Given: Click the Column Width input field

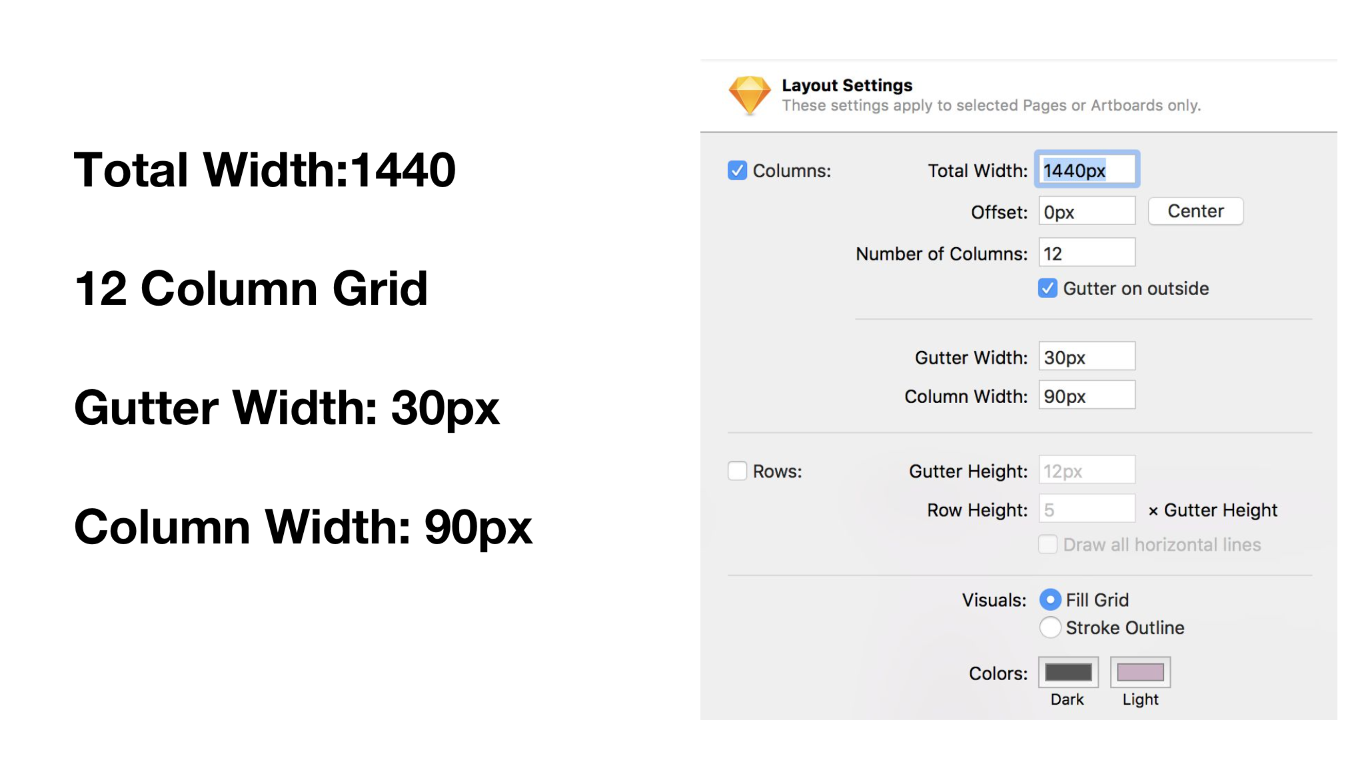Looking at the screenshot, I should pos(1087,396).
